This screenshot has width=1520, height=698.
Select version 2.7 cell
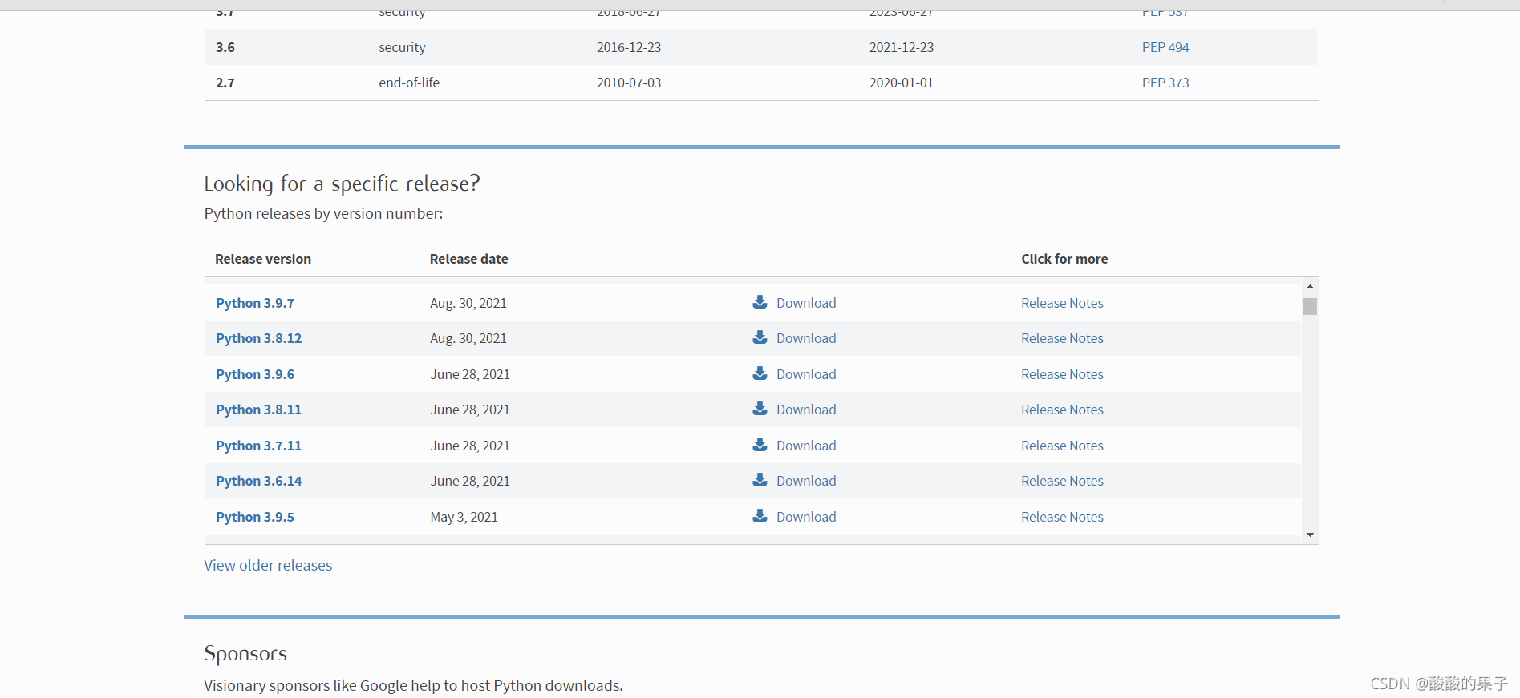pyautogui.click(x=225, y=83)
